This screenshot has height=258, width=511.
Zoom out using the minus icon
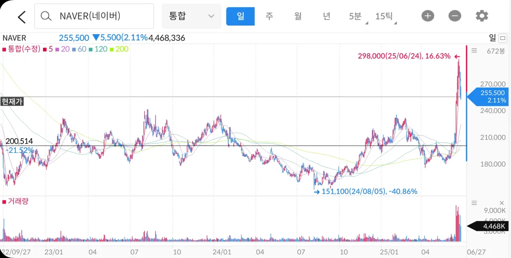click(x=454, y=16)
